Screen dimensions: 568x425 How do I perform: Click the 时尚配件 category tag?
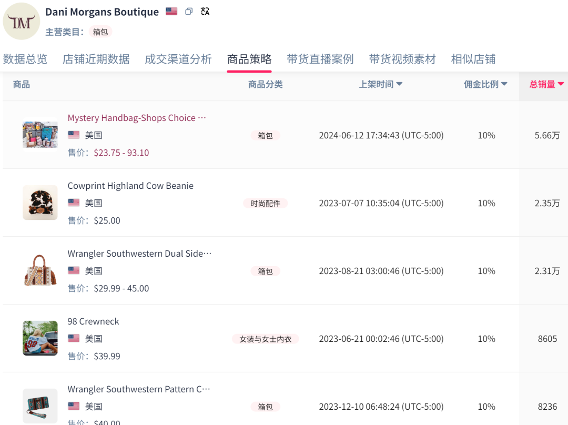[265, 203]
